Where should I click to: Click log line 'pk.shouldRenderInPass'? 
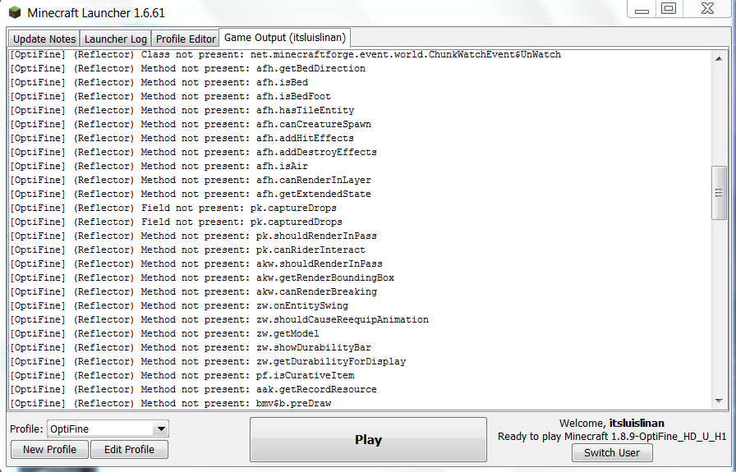[x=193, y=236]
